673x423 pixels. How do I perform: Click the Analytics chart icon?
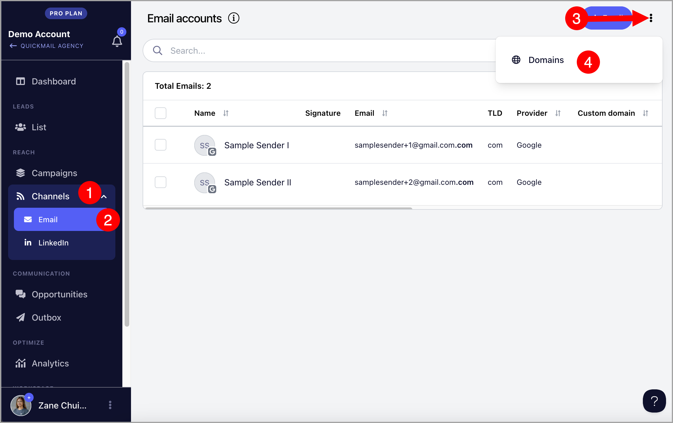(x=20, y=363)
